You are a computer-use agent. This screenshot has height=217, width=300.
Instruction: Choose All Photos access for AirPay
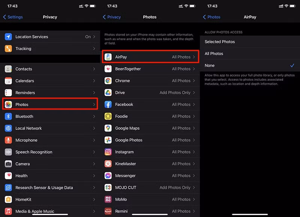[x=250, y=54]
